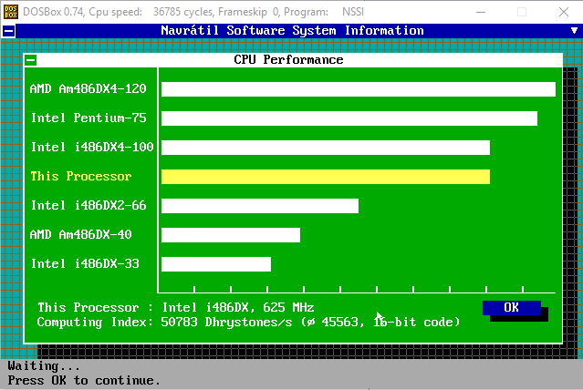Click the Navrátil Software System Information title bar
The image size is (583, 390).
point(292,31)
